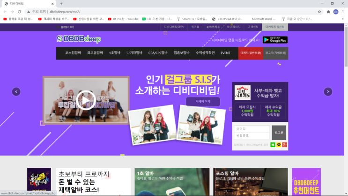
Task: Open the Chrome extensions puzzle icon
Action: [328, 12]
